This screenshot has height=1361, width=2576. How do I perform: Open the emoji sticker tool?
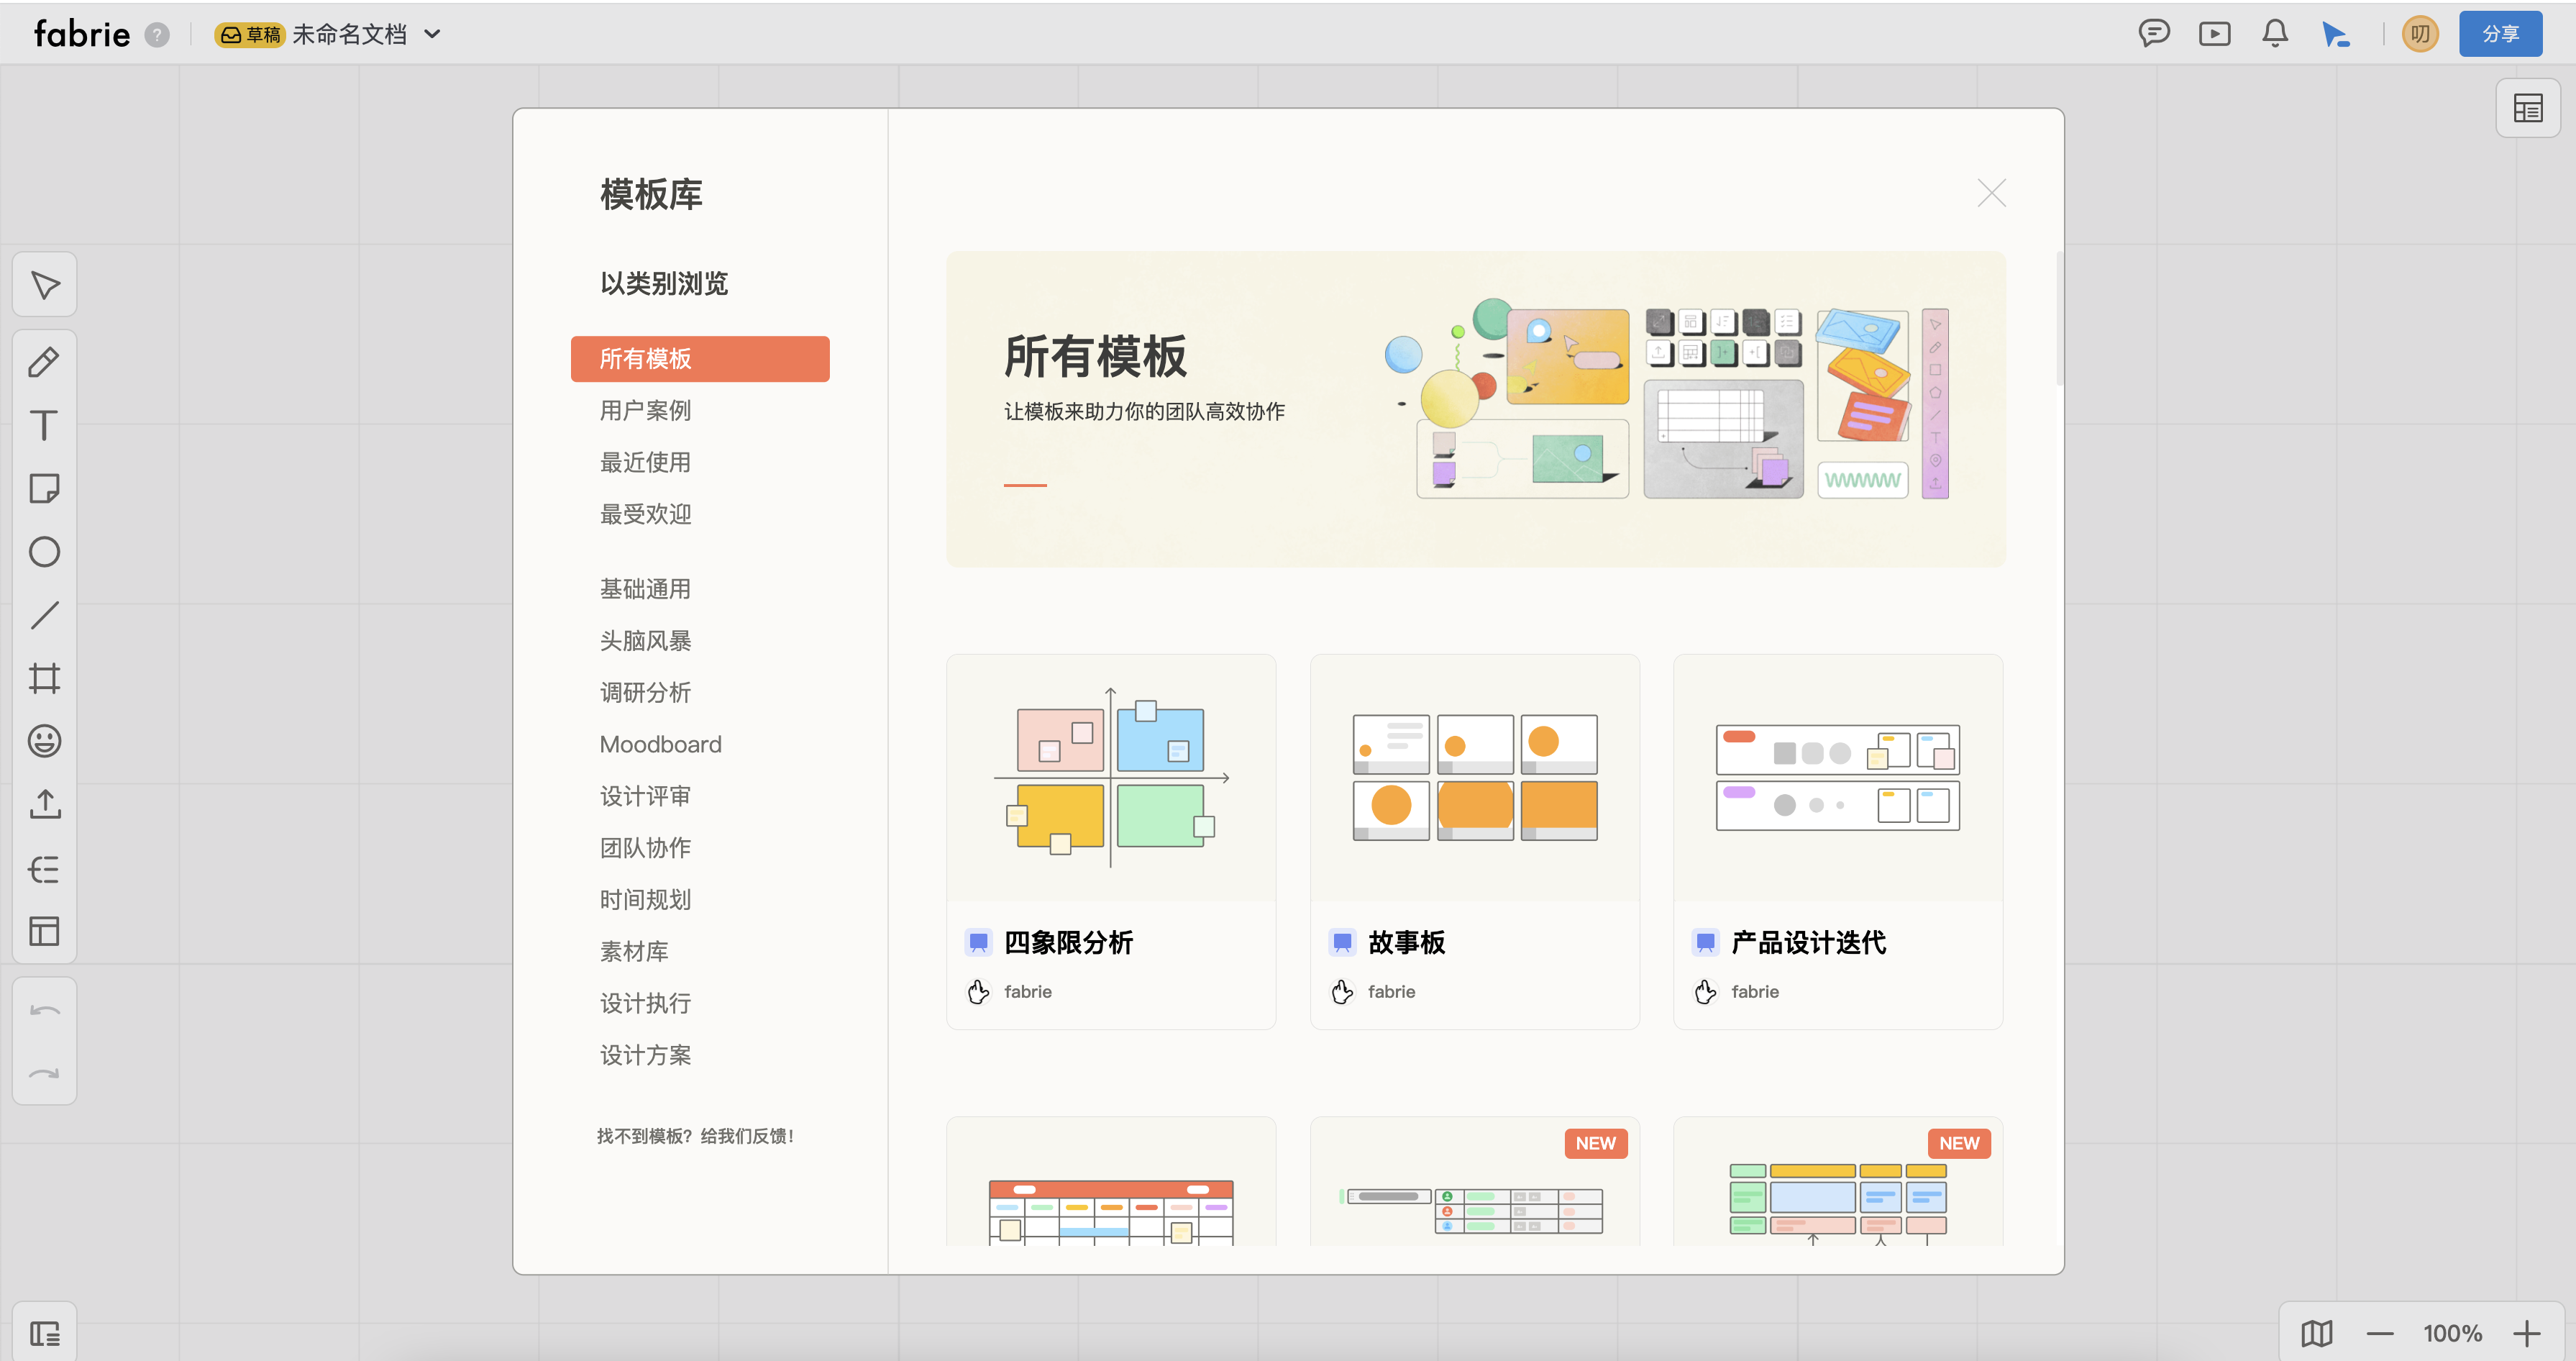[x=44, y=741]
